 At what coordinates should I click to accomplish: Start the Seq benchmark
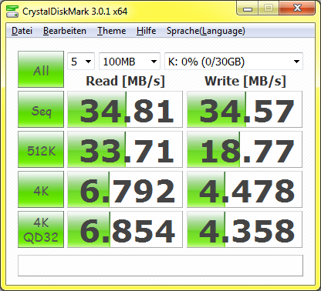tap(41, 109)
